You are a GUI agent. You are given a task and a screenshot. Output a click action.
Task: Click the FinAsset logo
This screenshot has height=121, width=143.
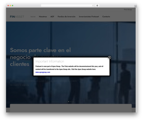pos(17,17)
